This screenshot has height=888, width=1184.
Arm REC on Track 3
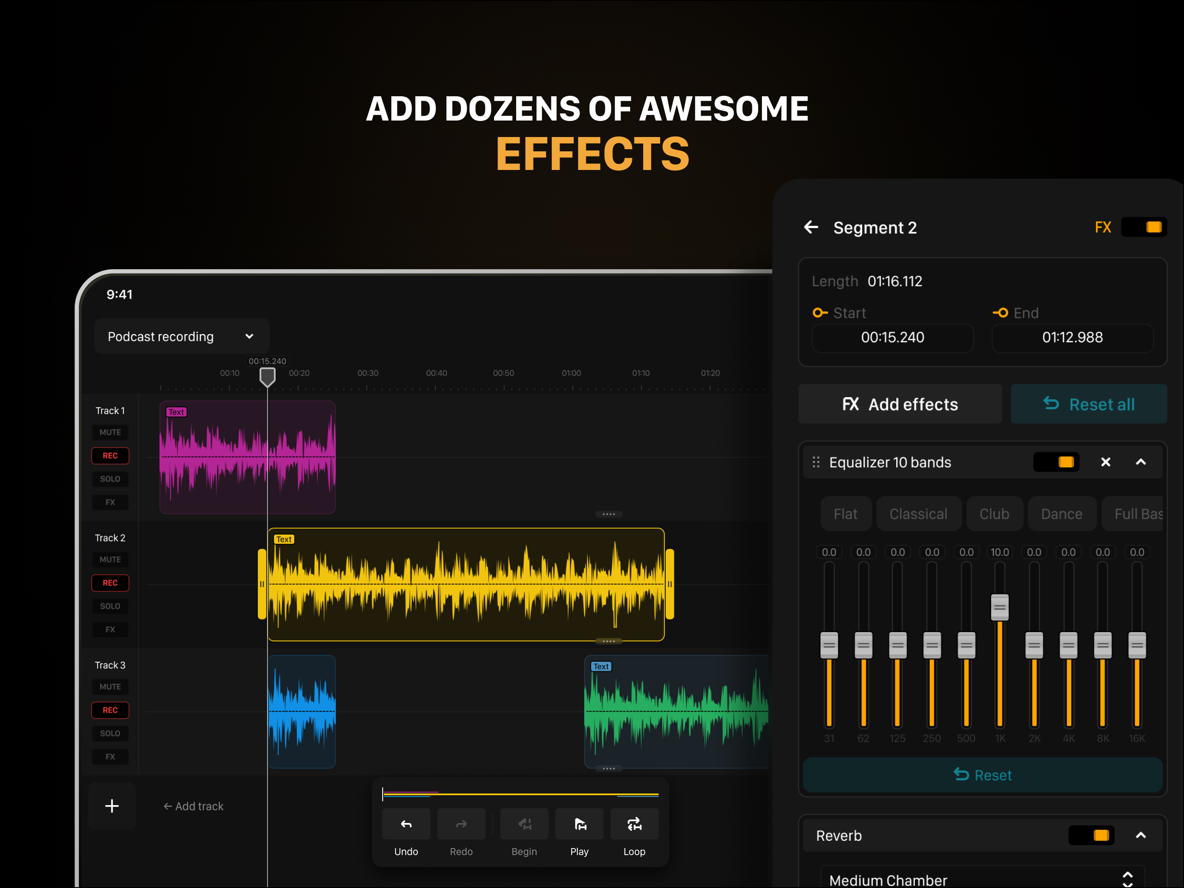110,710
